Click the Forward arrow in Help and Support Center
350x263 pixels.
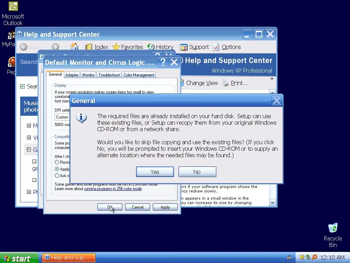point(55,47)
